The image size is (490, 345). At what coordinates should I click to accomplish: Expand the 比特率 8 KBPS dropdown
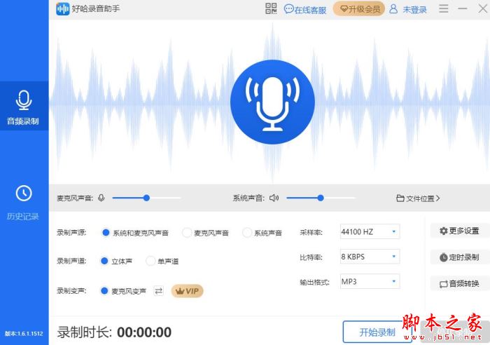click(370, 257)
